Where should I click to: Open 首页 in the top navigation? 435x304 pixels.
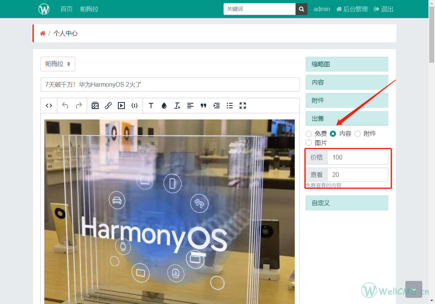[x=67, y=9]
